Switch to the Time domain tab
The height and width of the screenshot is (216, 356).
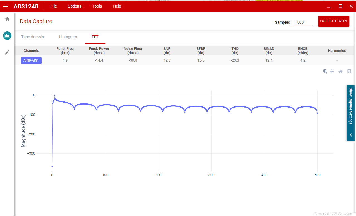[x=33, y=37]
